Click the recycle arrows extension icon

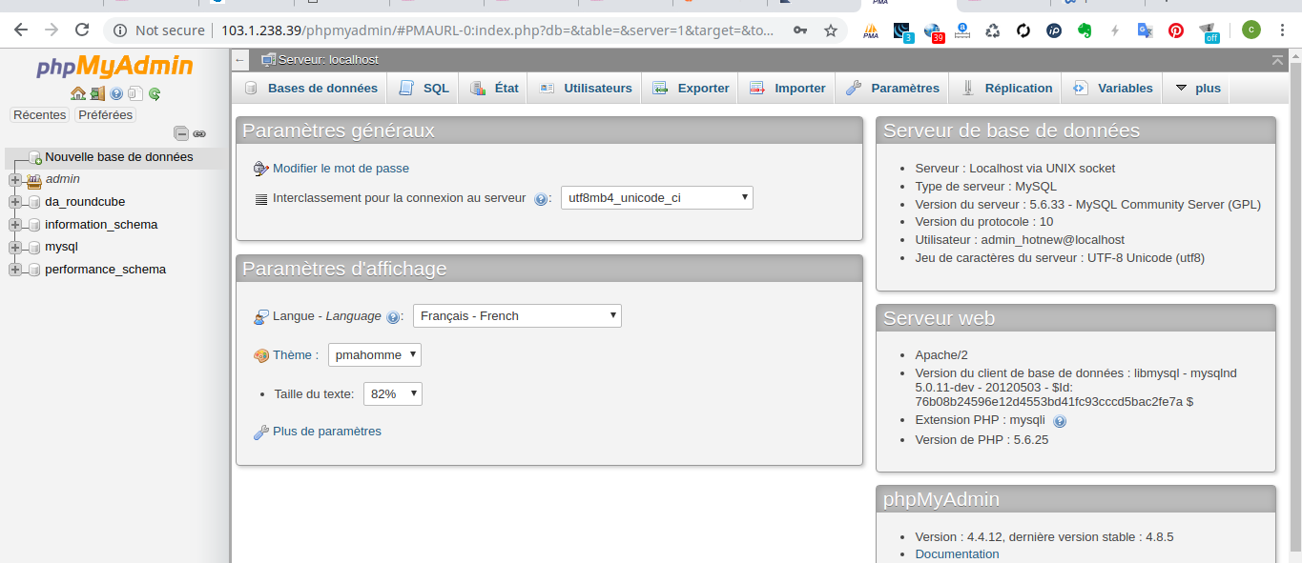(993, 30)
